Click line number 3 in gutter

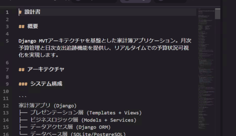[x=7, y=27]
